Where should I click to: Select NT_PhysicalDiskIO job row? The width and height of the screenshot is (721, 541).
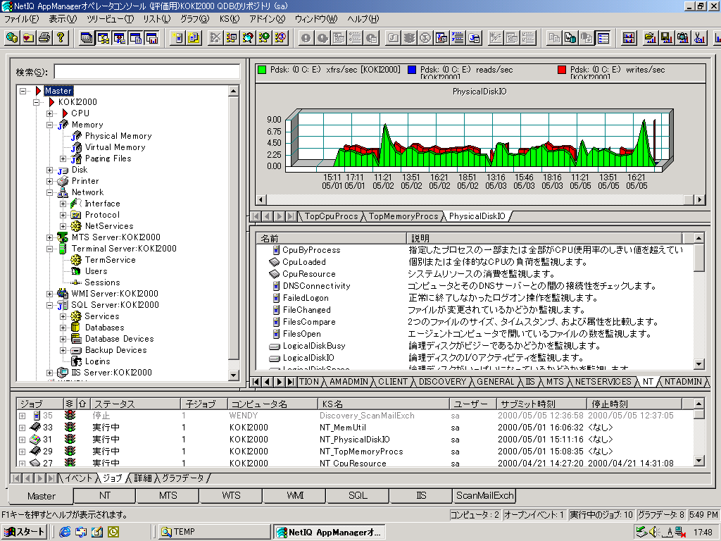pos(355,440)
